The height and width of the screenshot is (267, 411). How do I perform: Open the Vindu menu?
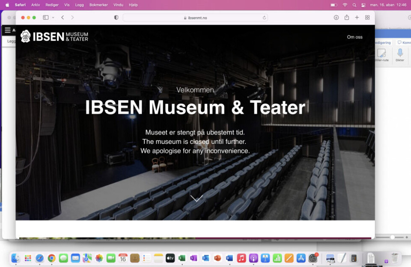[x=118, y=5]
